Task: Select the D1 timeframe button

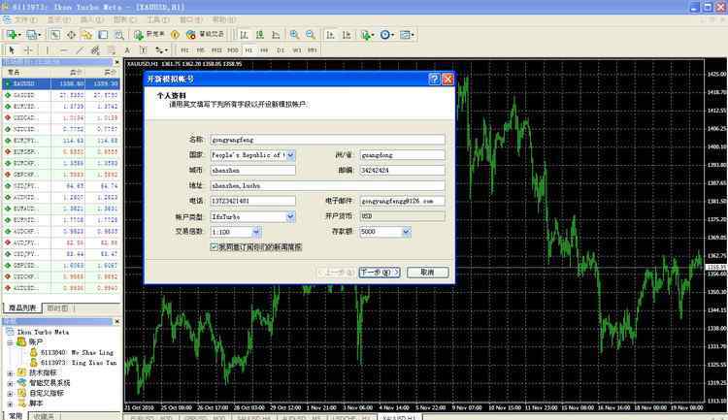Action: coord(281,50)
